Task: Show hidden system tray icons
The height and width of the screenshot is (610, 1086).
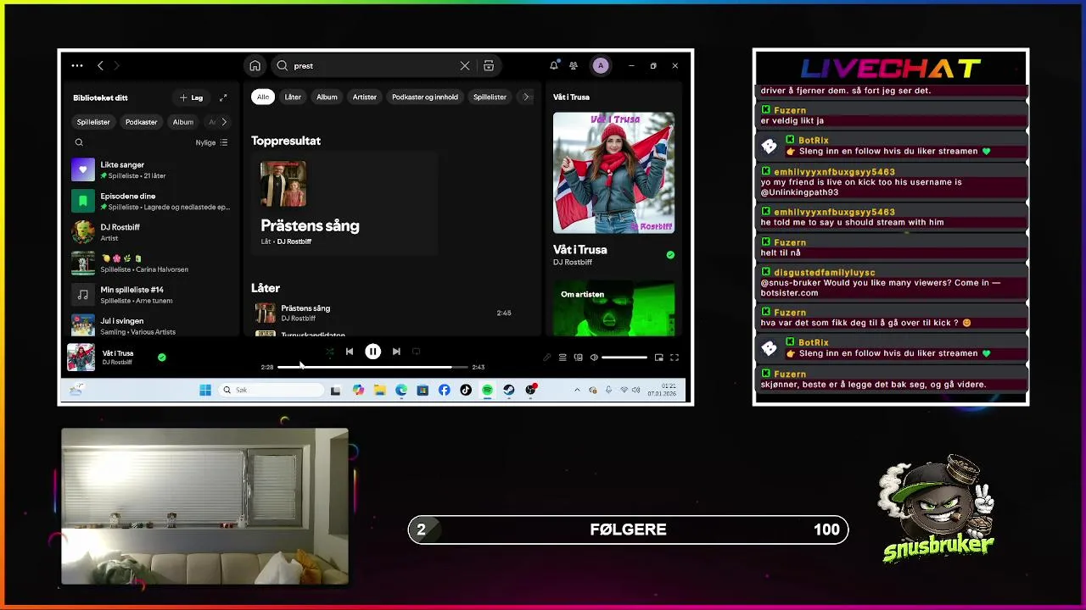Action: pos(577,390)
